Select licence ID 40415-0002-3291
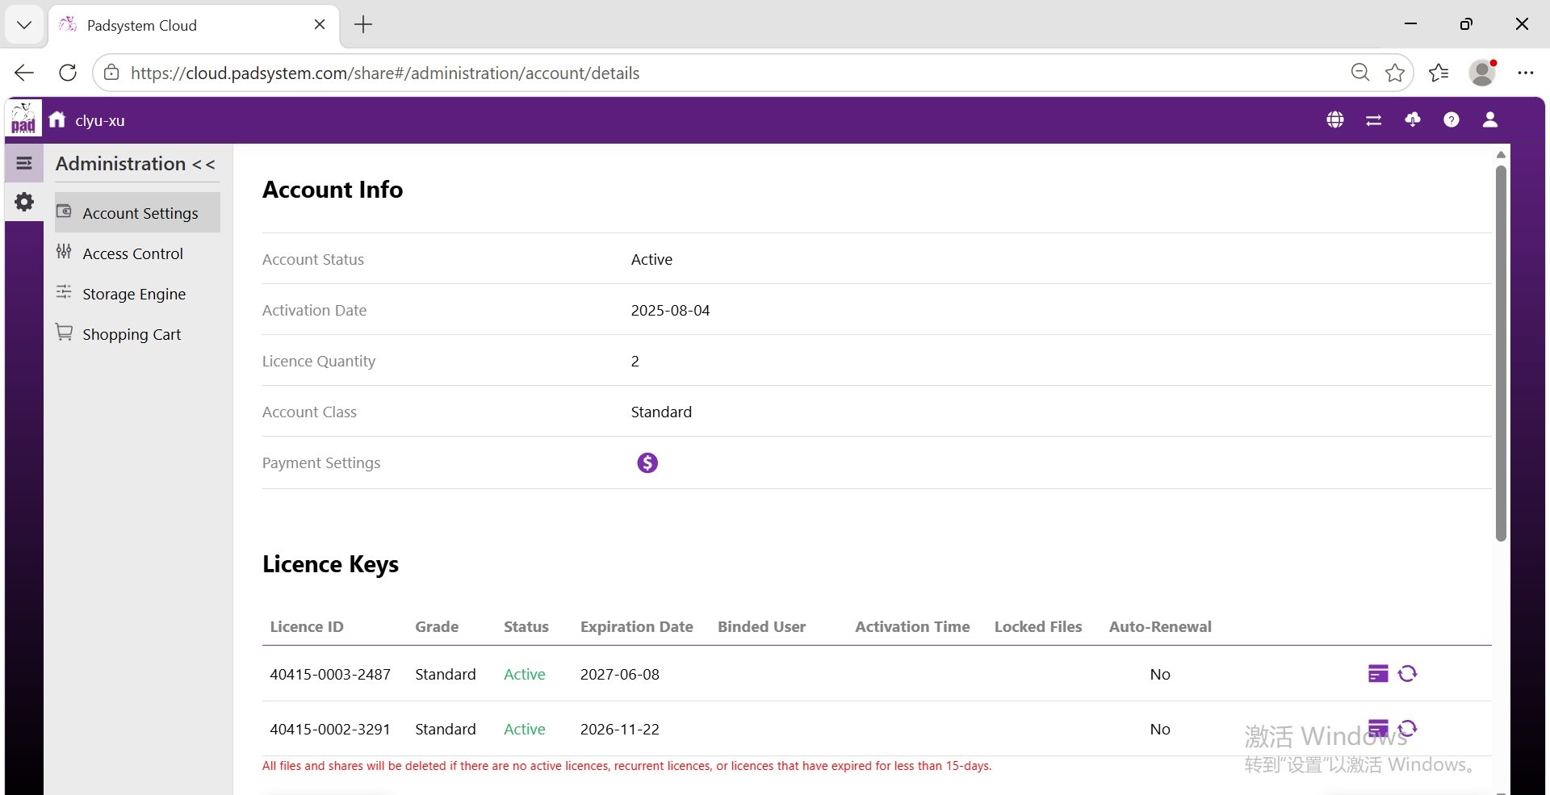The image size is (1550, 795). [330, 729]
